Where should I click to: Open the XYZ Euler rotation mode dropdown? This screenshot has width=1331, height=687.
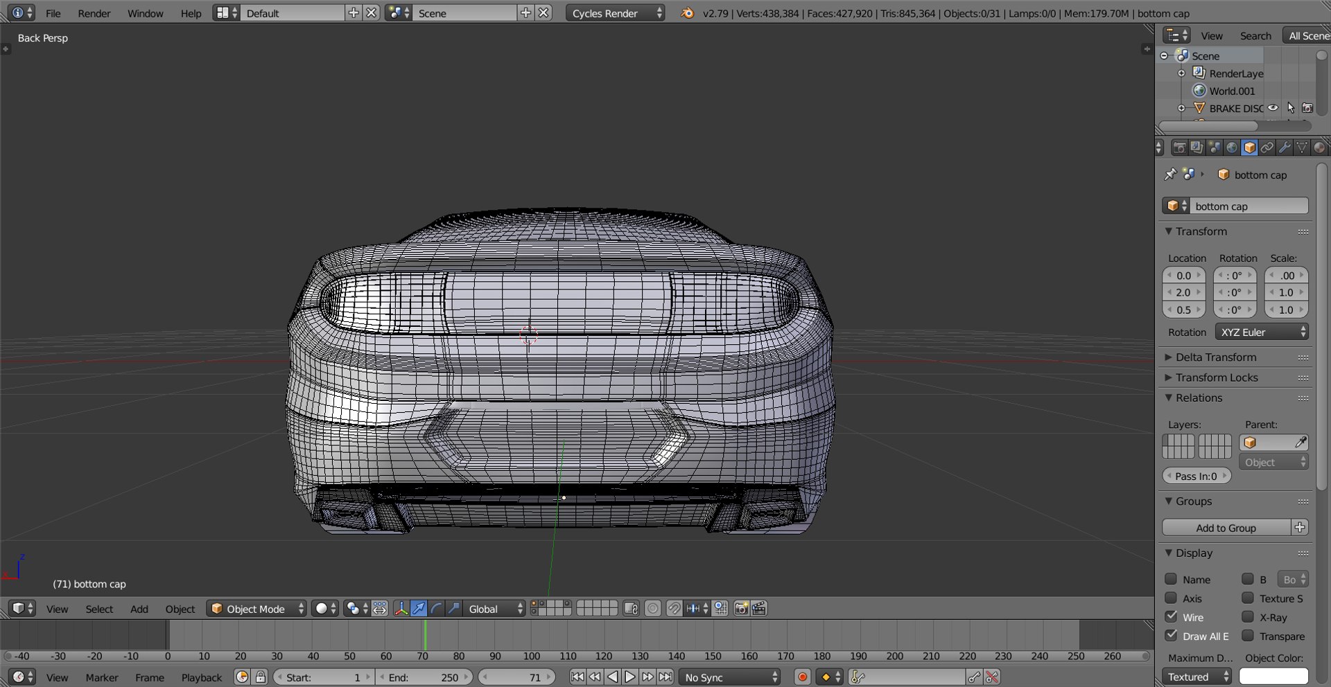point(1262,332)
